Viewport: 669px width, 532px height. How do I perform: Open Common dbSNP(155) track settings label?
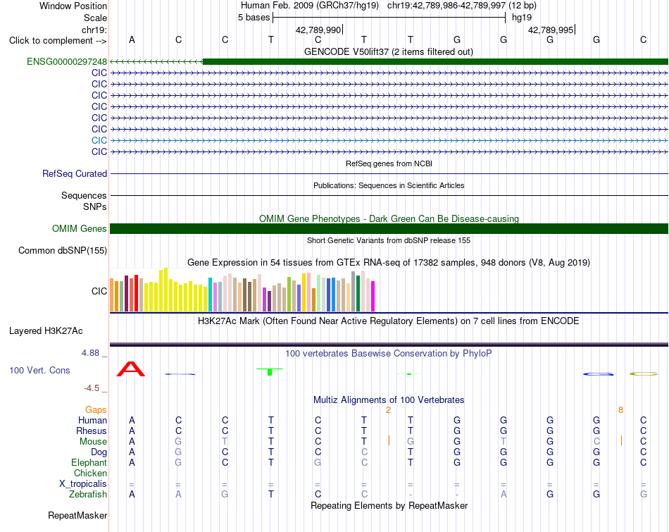tap(63, 251)
